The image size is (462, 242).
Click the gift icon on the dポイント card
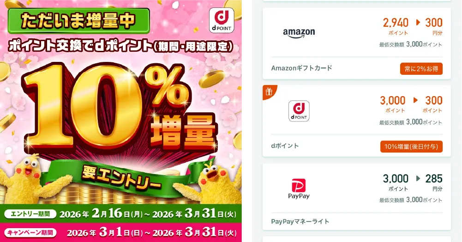[x=269, y=91]
